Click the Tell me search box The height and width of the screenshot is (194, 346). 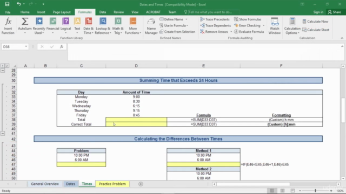pos(212,12)
